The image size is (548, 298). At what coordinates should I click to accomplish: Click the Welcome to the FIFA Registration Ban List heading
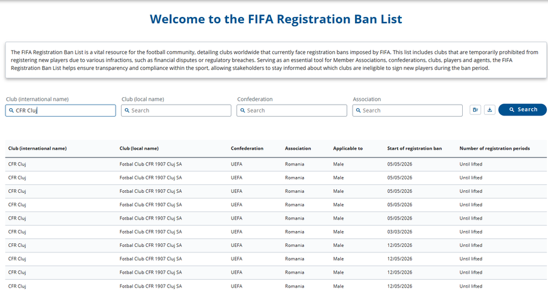[276, 19]
